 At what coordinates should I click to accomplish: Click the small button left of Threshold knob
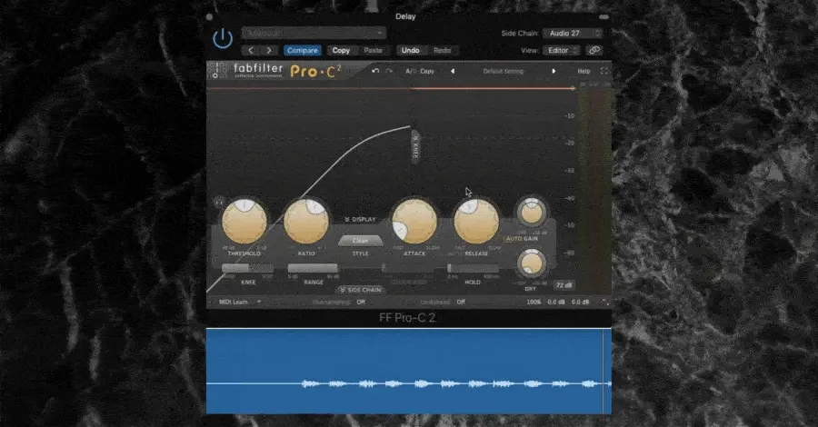click(x=219, y=203)
